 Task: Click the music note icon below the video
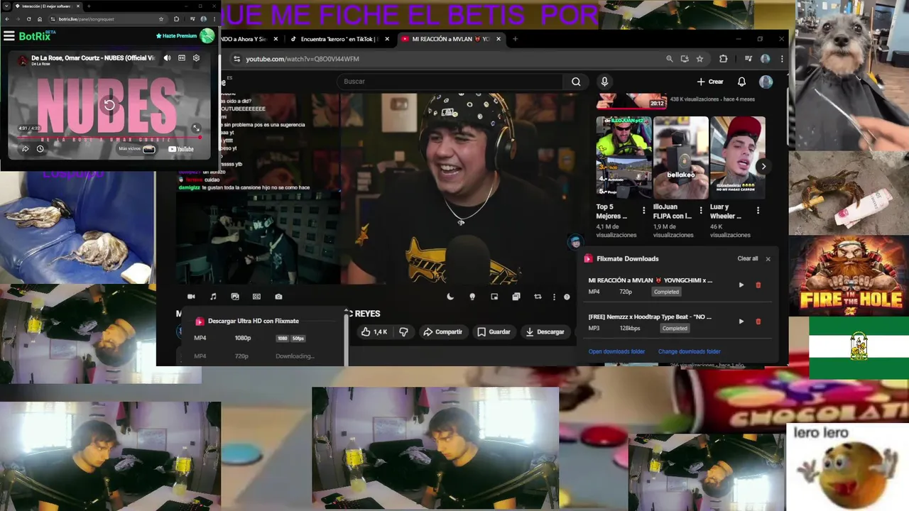point(213,297)
